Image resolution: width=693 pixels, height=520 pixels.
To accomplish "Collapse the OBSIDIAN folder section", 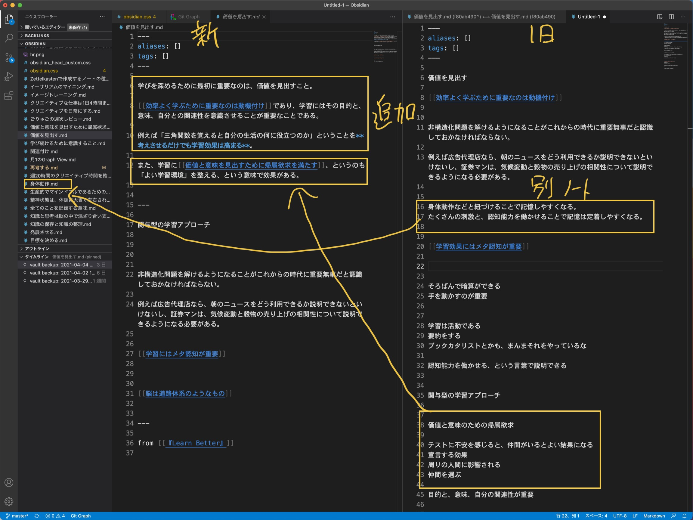I will point(35,44).
